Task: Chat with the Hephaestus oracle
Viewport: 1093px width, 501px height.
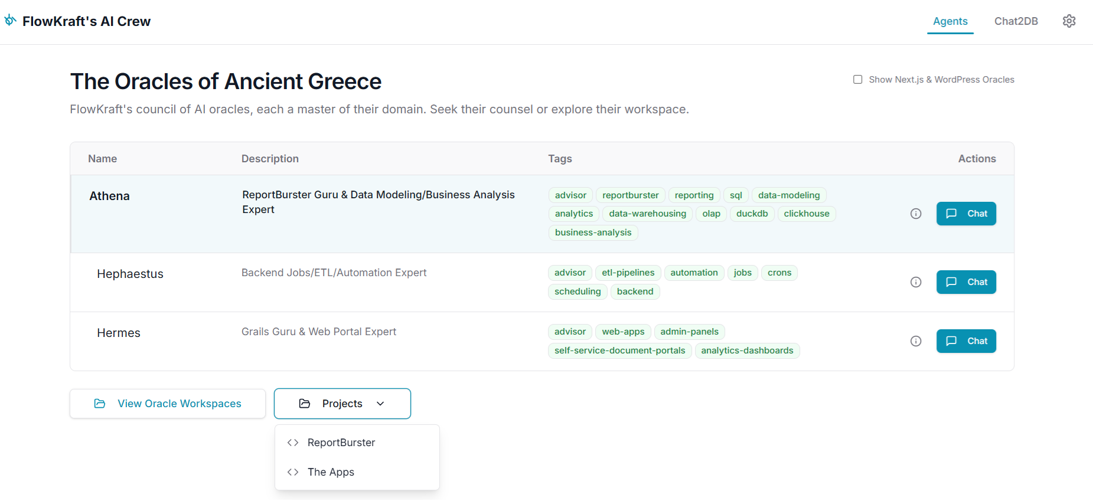Action: (966, 282)
